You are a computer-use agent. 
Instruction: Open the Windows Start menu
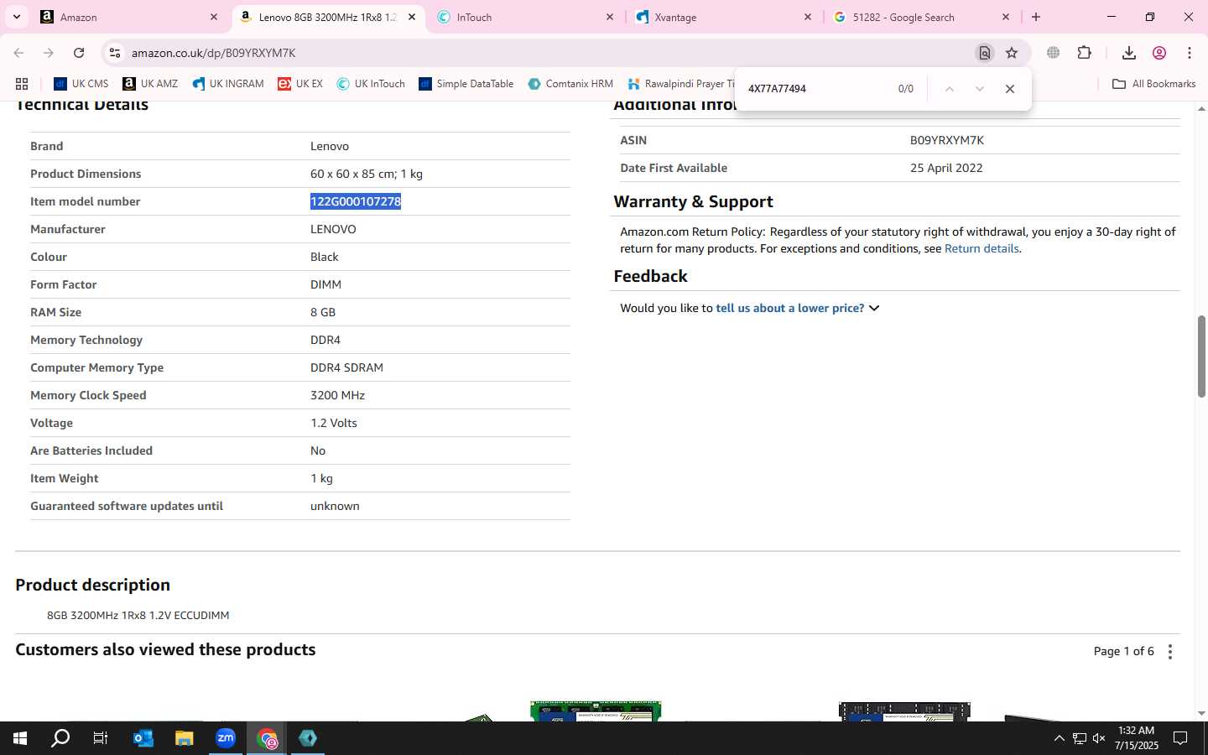pyautogui.click(x=20, y=738)
